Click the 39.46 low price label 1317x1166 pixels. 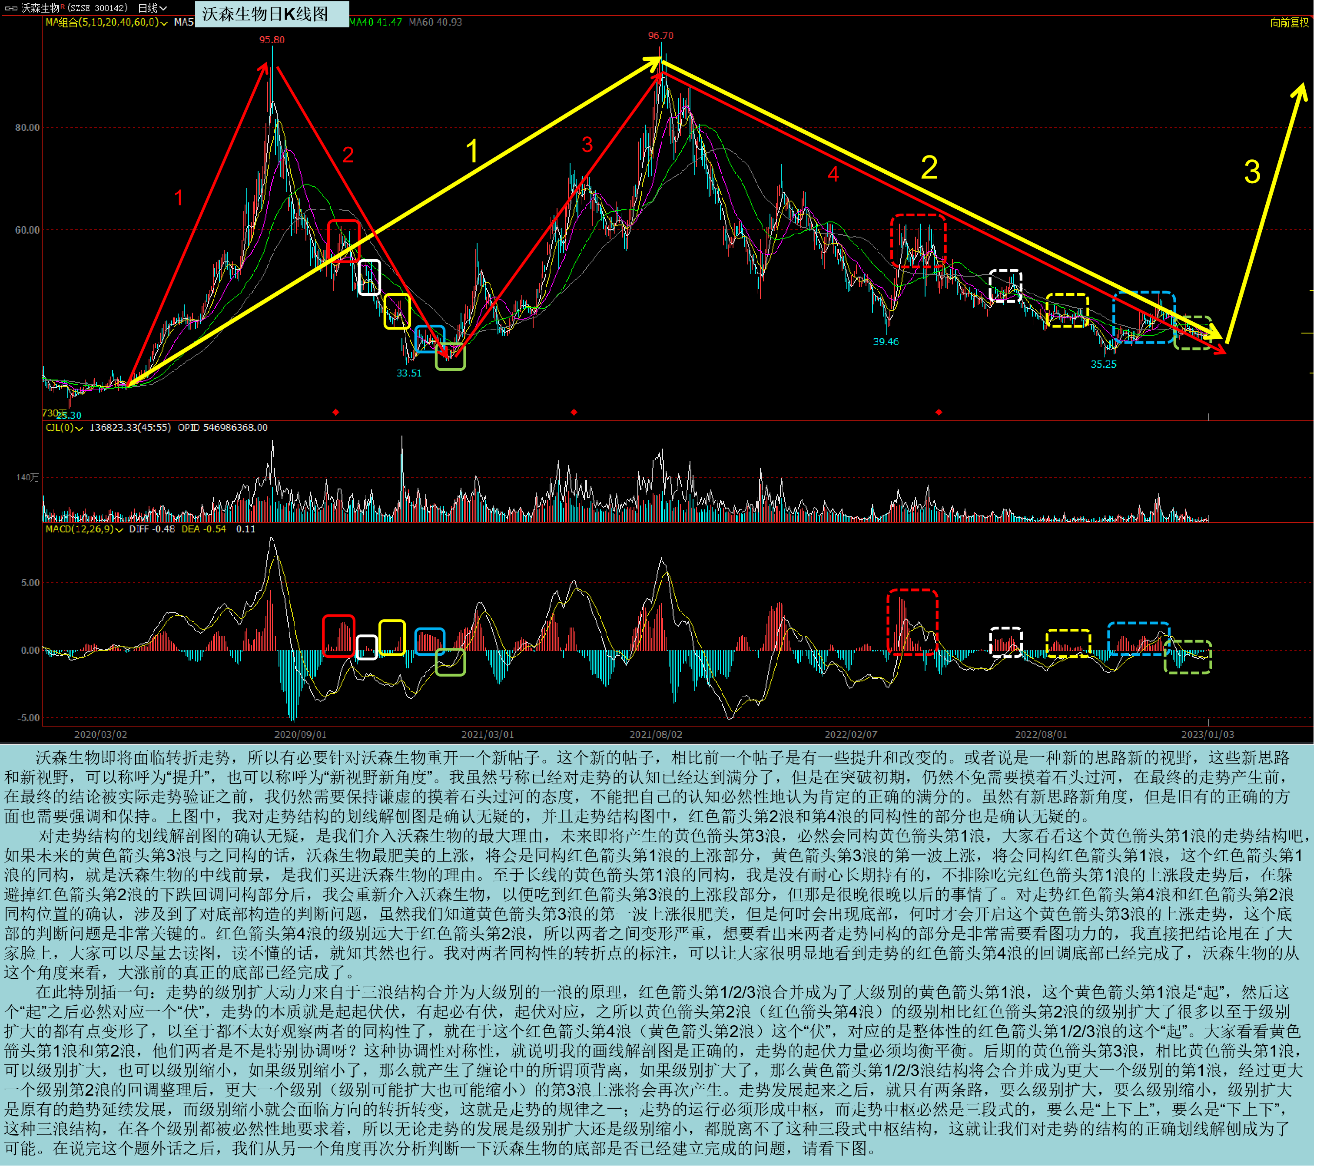pyautogui.click(x=886, y=342)
